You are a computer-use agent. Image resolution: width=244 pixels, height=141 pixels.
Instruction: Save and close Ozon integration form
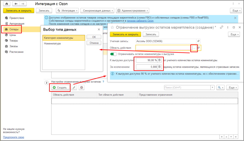tap(18, 11)
